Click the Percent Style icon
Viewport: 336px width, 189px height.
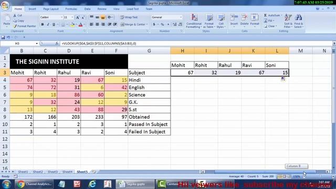162,25
